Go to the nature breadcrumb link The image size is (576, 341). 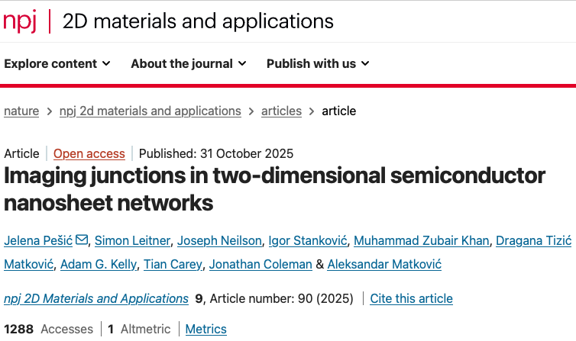tap(21, 111)
